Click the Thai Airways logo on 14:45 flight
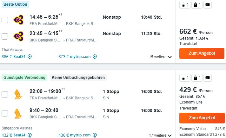 (x=18, y=20)
